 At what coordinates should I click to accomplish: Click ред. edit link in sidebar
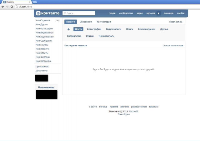pyautogui.click(x=57, y=20)
